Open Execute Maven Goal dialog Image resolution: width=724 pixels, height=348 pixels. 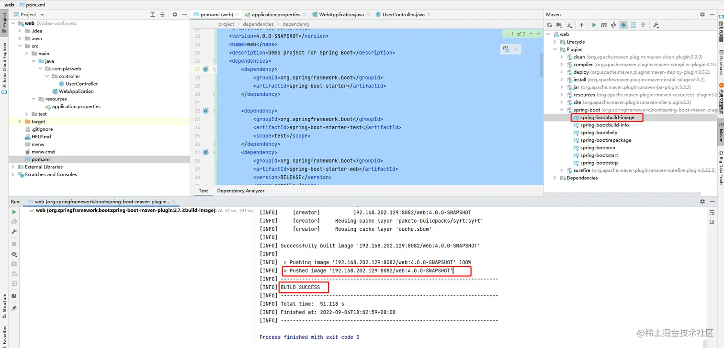pyautogui.click(x=604, y=25)
